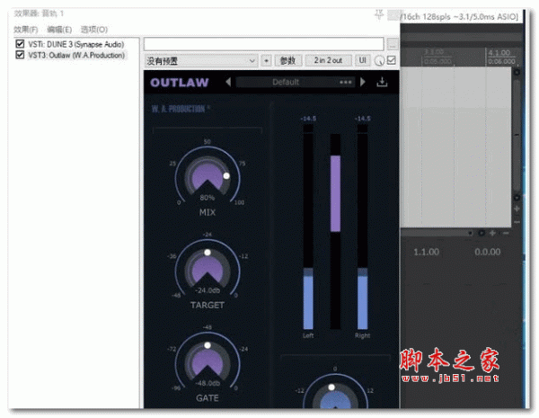Pin the FX chain window on top
This screenshot has height=418, width=539.
(x=379, y=14)
